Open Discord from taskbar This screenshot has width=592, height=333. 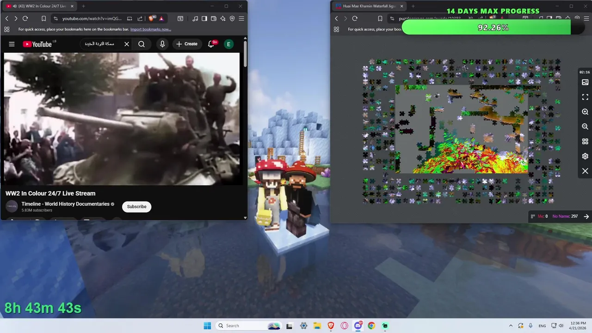pos(358,326)
